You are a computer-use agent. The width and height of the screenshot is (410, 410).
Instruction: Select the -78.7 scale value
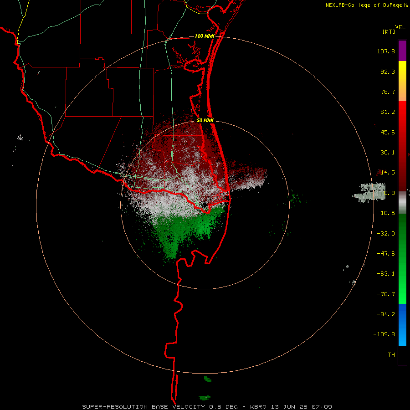coord(386,294)
